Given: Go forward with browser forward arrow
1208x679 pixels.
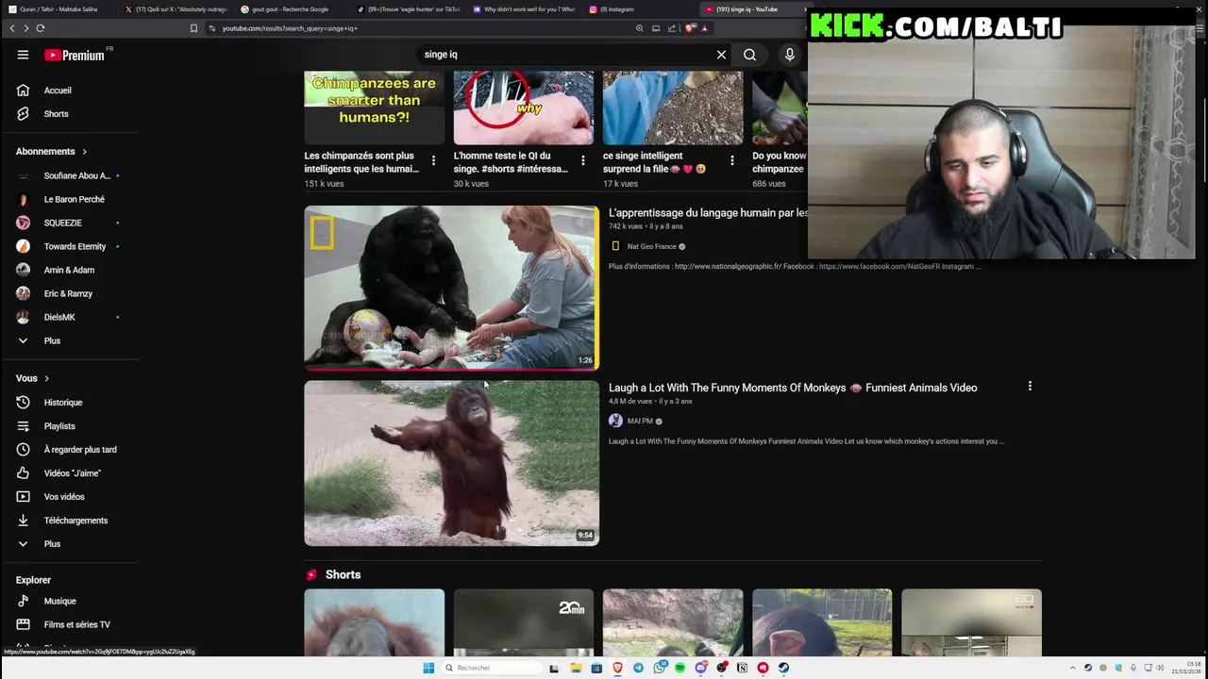Looking at the screenshot, I should pos(25,28).
